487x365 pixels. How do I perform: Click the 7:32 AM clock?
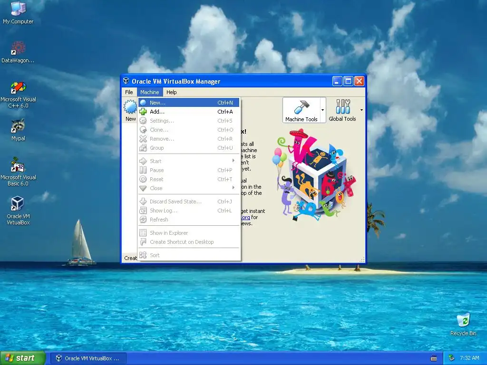coord(469,358)
